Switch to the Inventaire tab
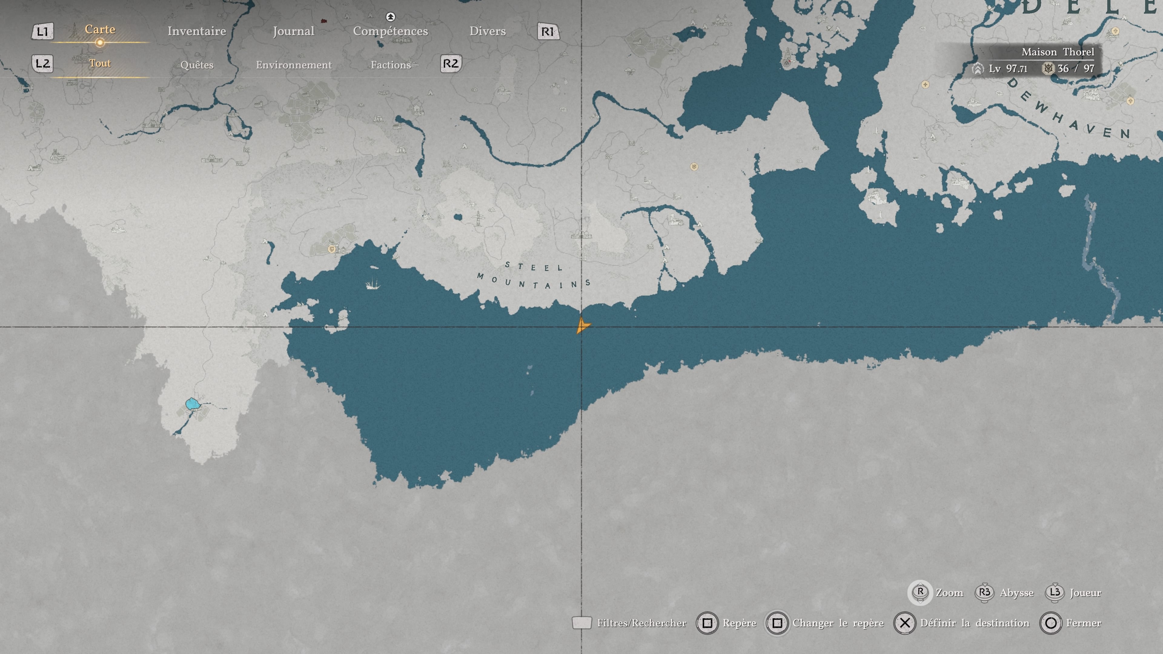The height and width of the screenshot is (654, 1163). 197,31
